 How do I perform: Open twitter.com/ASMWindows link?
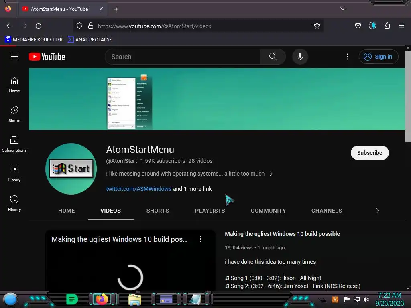[138, 189]
